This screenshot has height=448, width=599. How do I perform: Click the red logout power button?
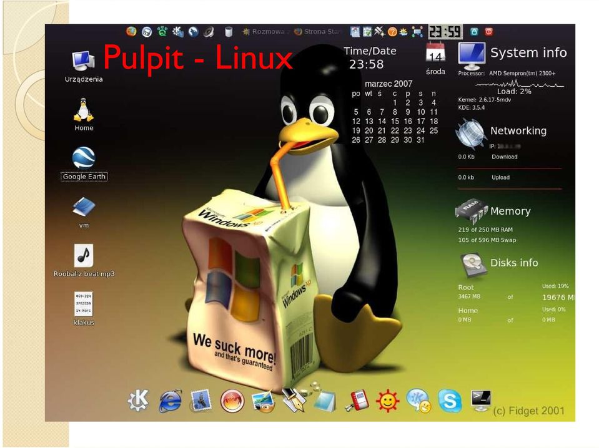488,32
